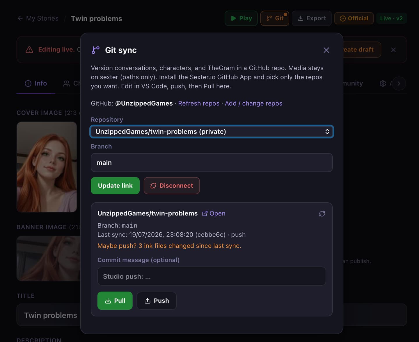Click the export download icon in top bar
This screenshot has height=342, width=419.
[x=301, y=18]
